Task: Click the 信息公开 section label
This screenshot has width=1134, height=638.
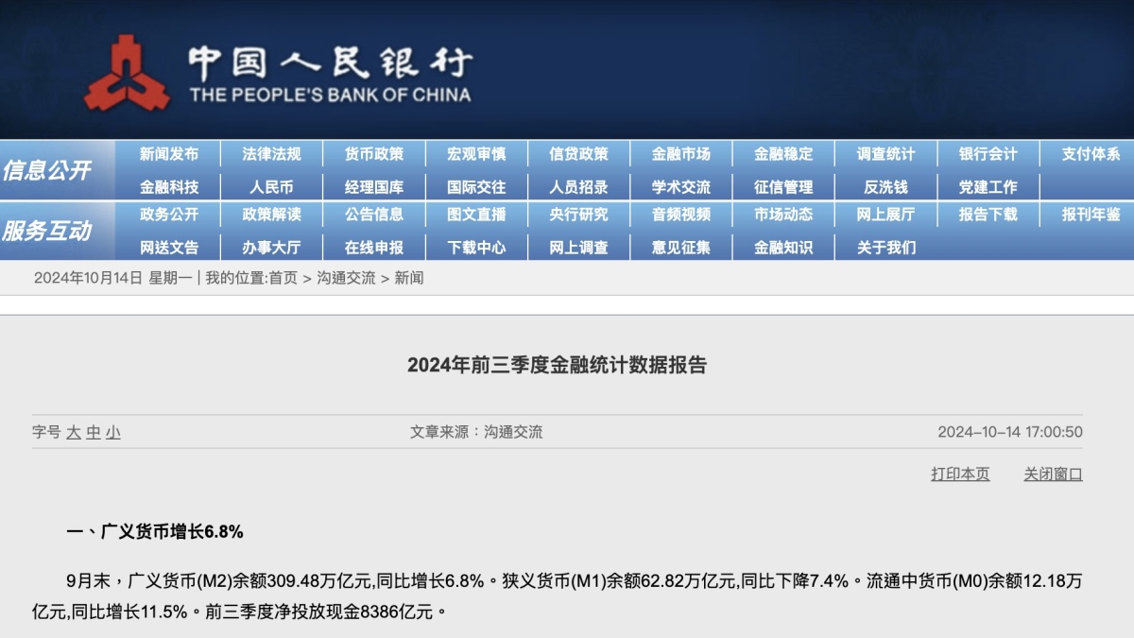Action: click(47, 170)
